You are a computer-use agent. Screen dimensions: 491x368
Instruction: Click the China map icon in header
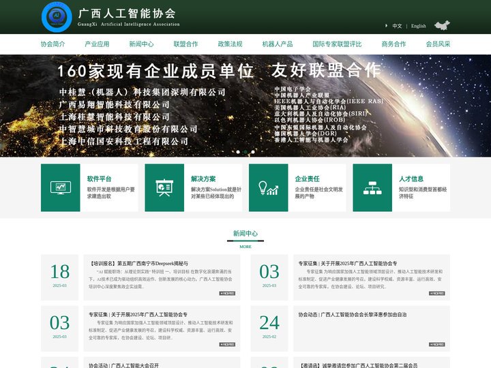click(x=442, y=25)
